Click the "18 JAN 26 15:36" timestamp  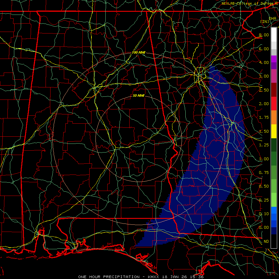tap(182, 277)
